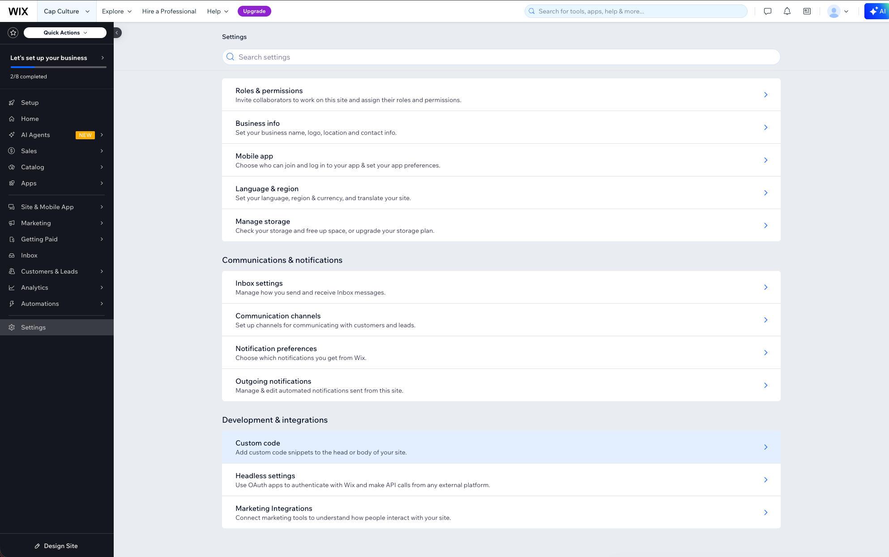Viewport: 889px width, 557px height.
Task: Expand the Customers & Leads menu
Action: 50,271
